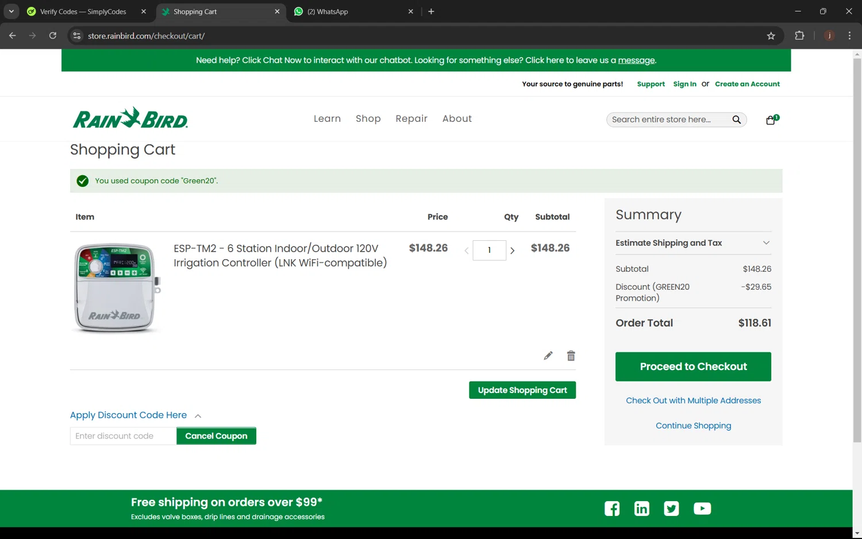862x539 pixels.
Task: Close the Verify Codes SimplyCodes tab
Action: click(144, 11)
